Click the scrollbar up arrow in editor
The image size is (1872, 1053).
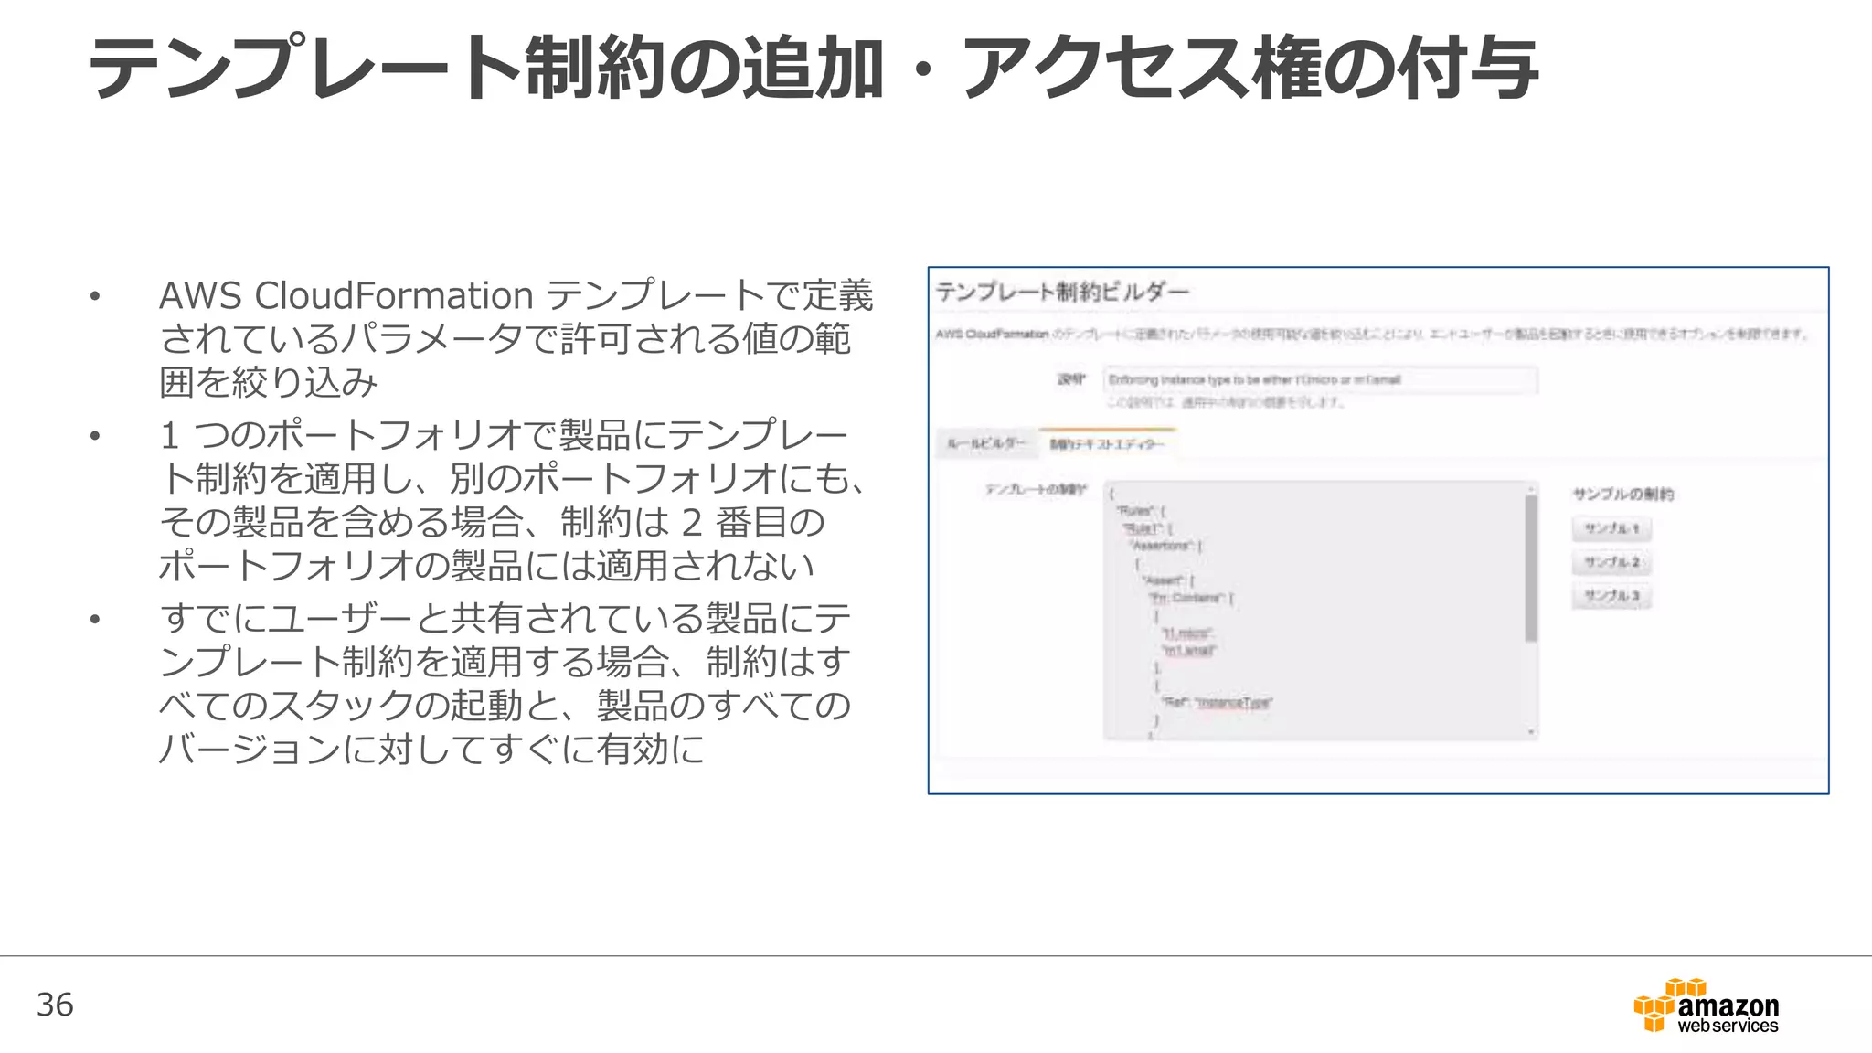(x=1531, y=489)
